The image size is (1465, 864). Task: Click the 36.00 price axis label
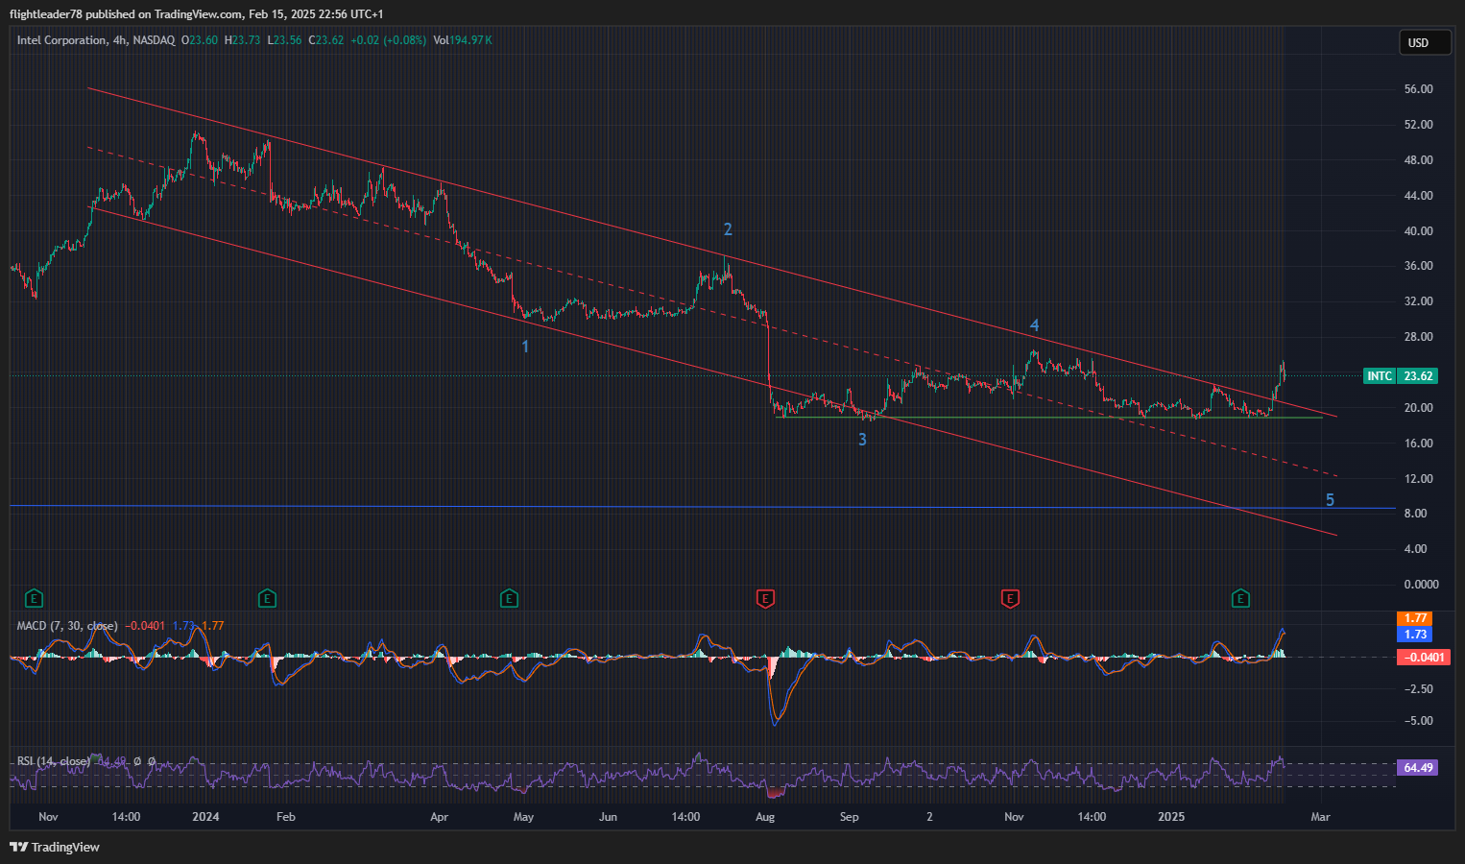1418,266
